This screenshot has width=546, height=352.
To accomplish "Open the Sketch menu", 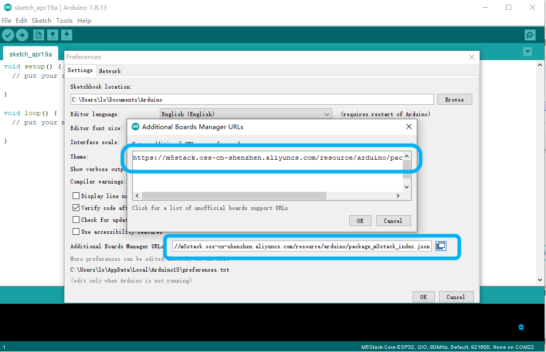I will pyautogui.click(x=42, y=21).
